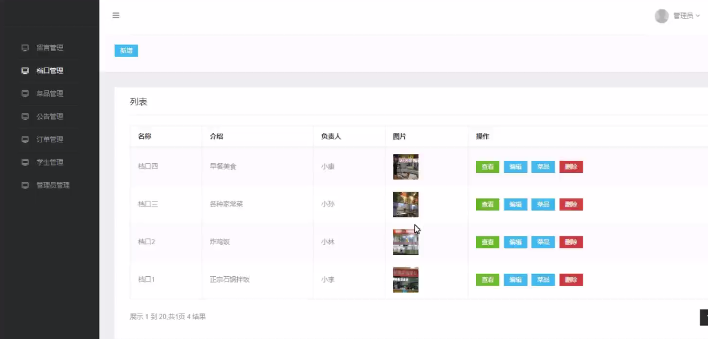The width and height of the screenshot is (708, 339).
Task: Click 查看 for 档口四
Action: click(488, 167)
